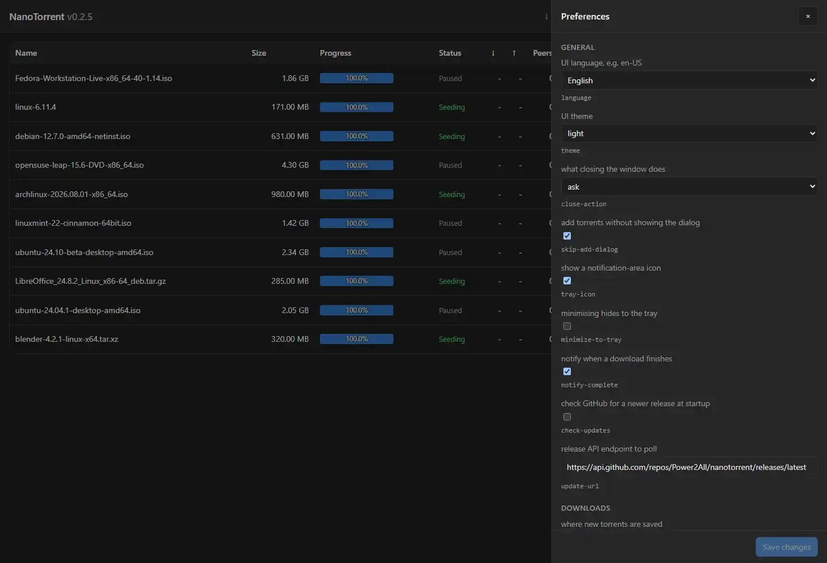Image resolution: width=827 pixels, height=563 pixels.
Task: Click the 285.00 MB size cell
Action: (x=290, y=281)
